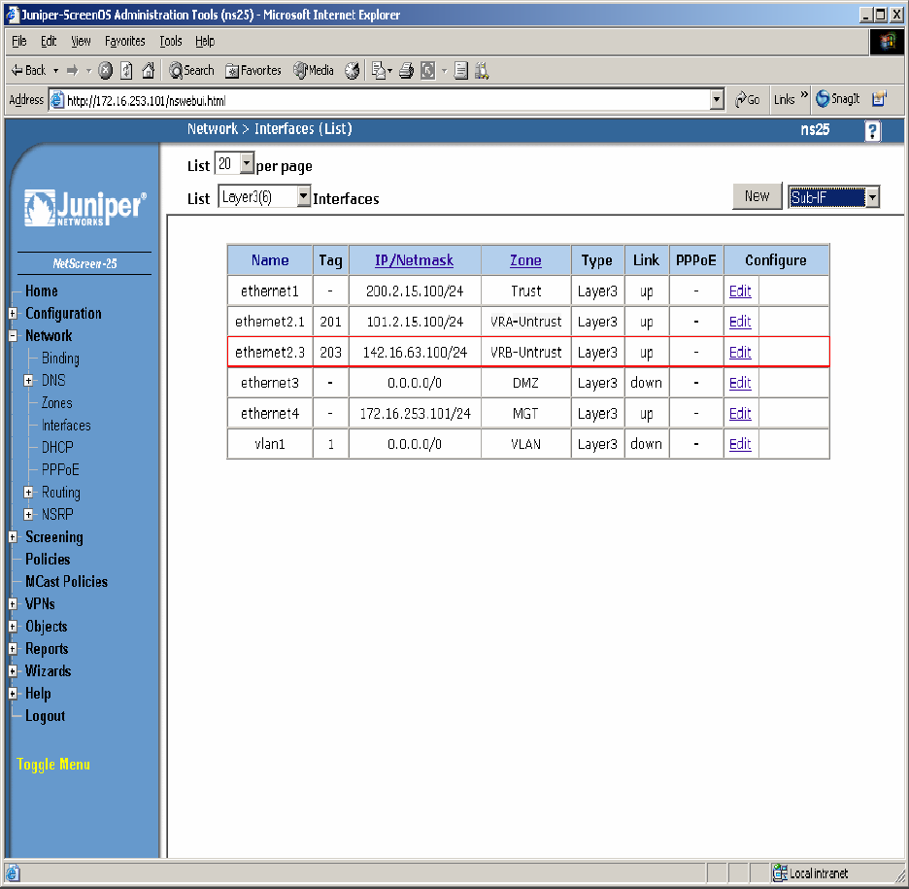Click the Forward arrow in IE toolbar
909x889 pixels.
pyautogui.click(x=73, y=71)
